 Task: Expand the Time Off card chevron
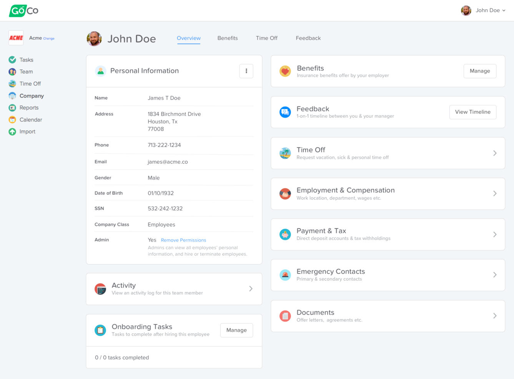click(x=495, y=153)
